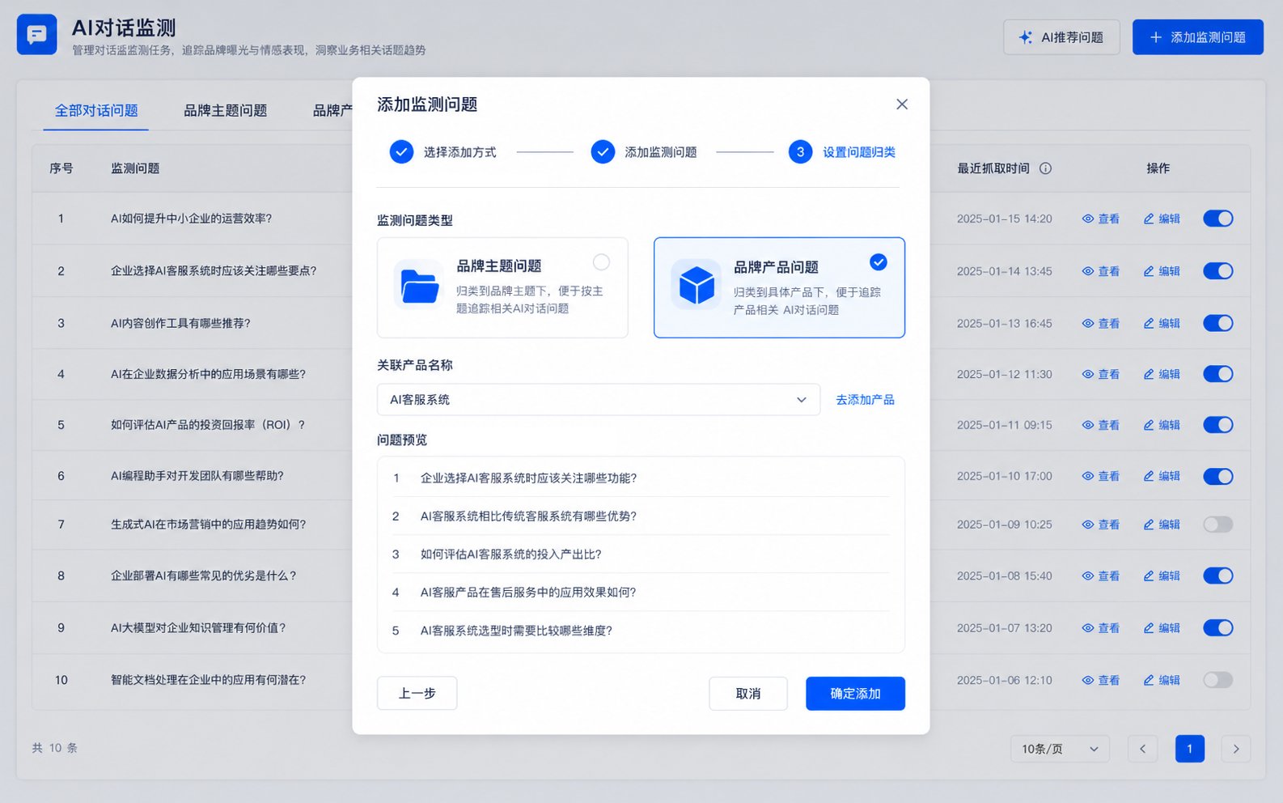Click the plus icon in 添加监测问题 button
This screenshot has height=803, width=1283.
[x=1156, y=37]
